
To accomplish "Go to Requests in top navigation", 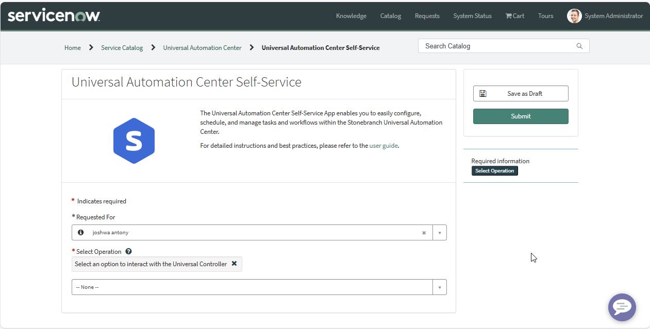I will tap(427, 16).
